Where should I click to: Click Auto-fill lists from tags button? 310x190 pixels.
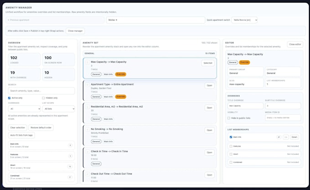tap(21, 135)
